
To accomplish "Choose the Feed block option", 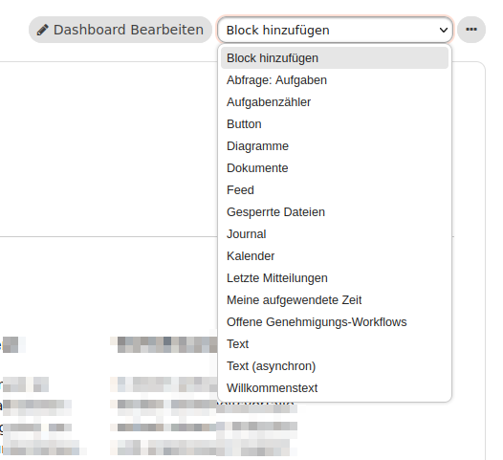I will pyautogui.click(x=335, y=190).
